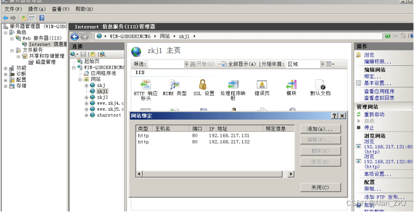This screenshot has height=212, width=414.
Task: Click the 查看应用程序 link
Action: coord(379,91)
